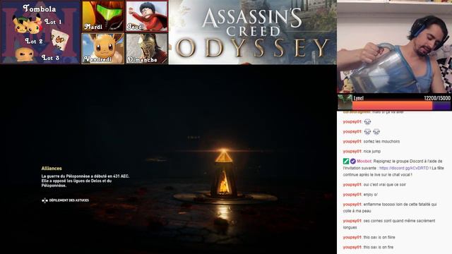Click the green moderator badge next to Moobot
Screen dimensions: 452x254
(346, 162)
